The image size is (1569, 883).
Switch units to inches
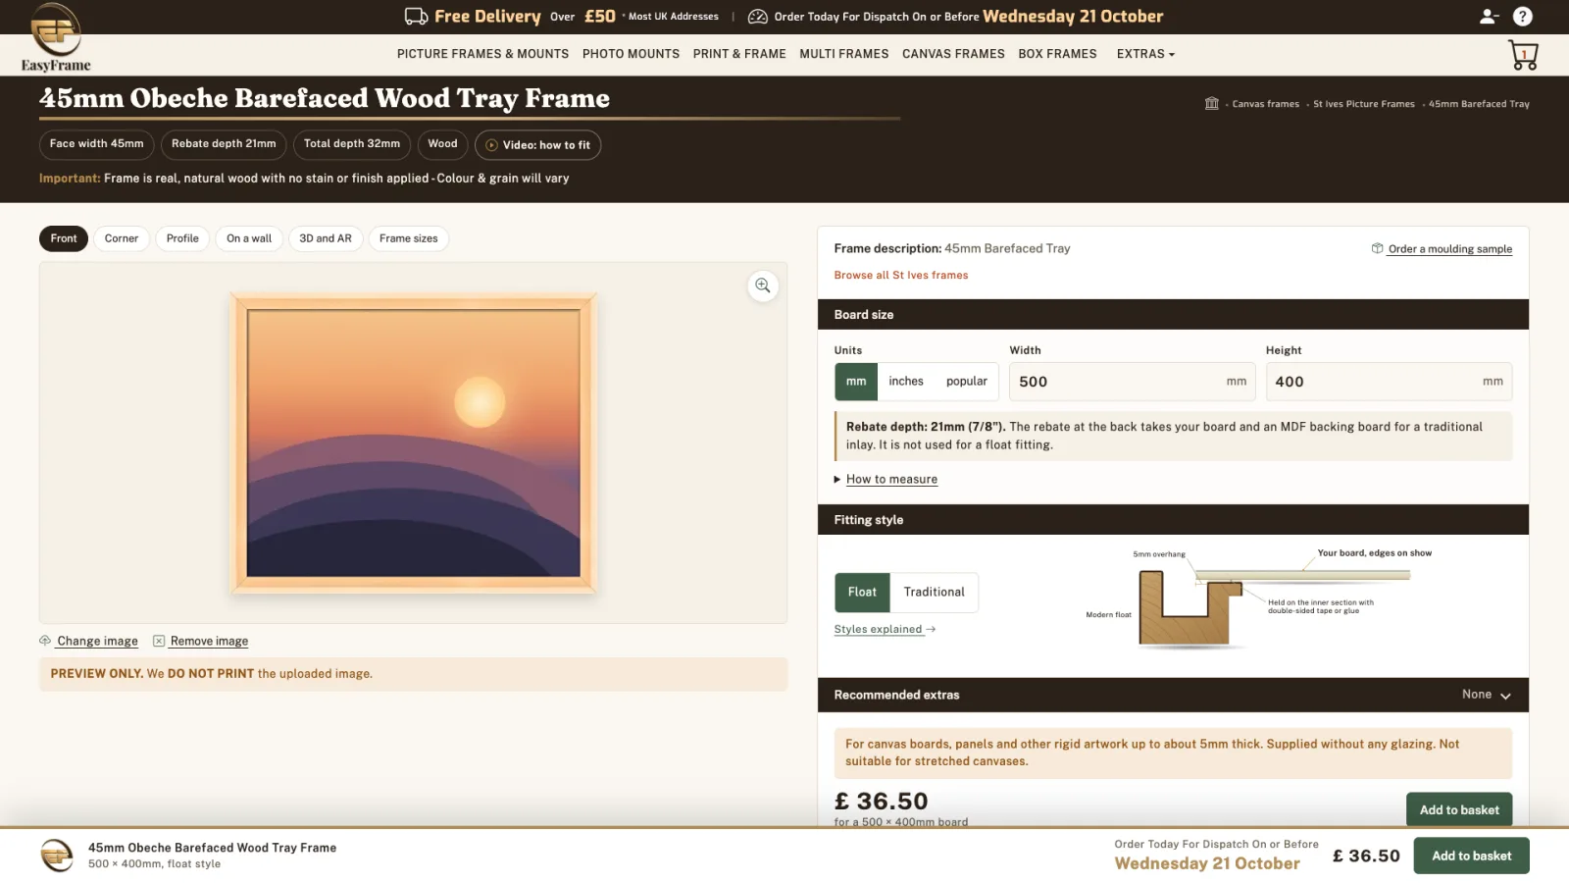[x=906, y=382]
